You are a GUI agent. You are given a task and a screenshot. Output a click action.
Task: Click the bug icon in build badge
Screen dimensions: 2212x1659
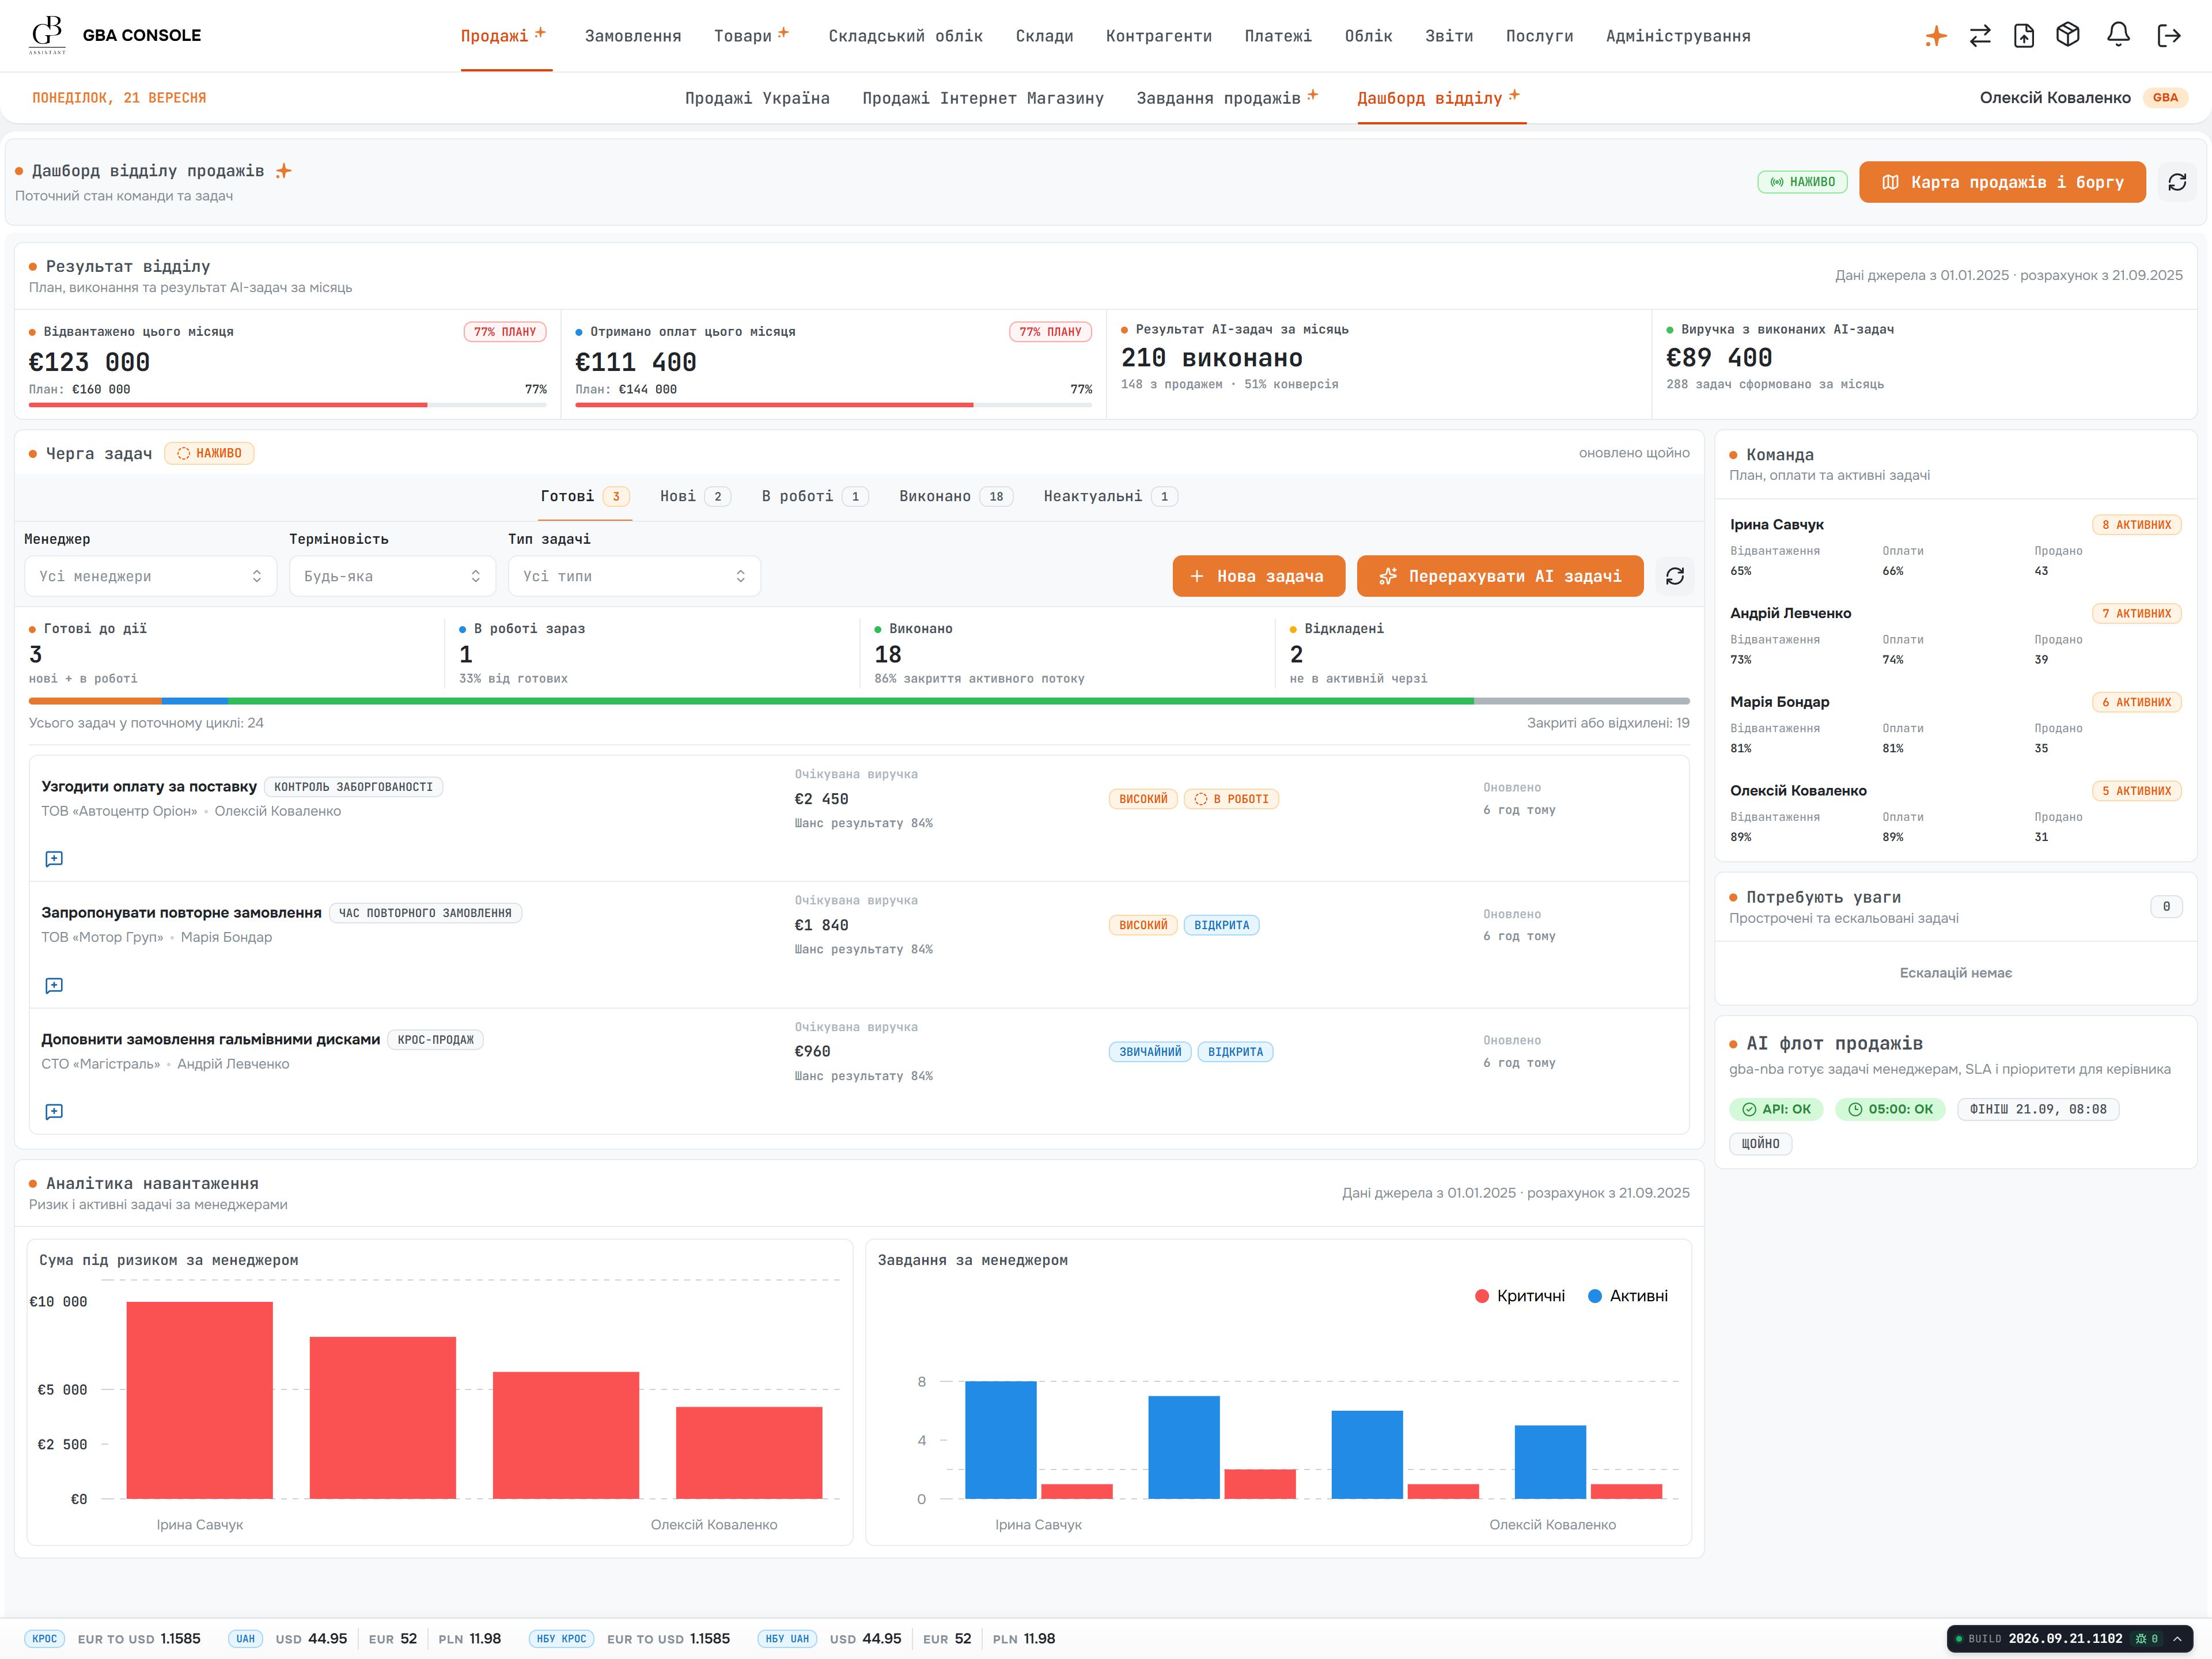tap(2140, 1639)
